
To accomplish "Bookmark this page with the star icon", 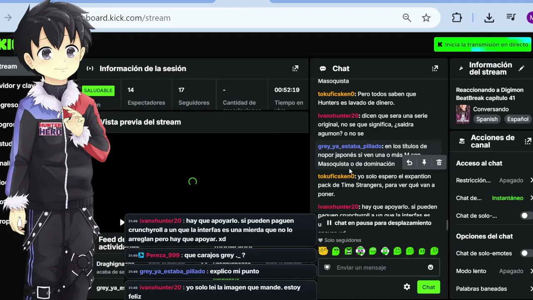I will point(426,17).
